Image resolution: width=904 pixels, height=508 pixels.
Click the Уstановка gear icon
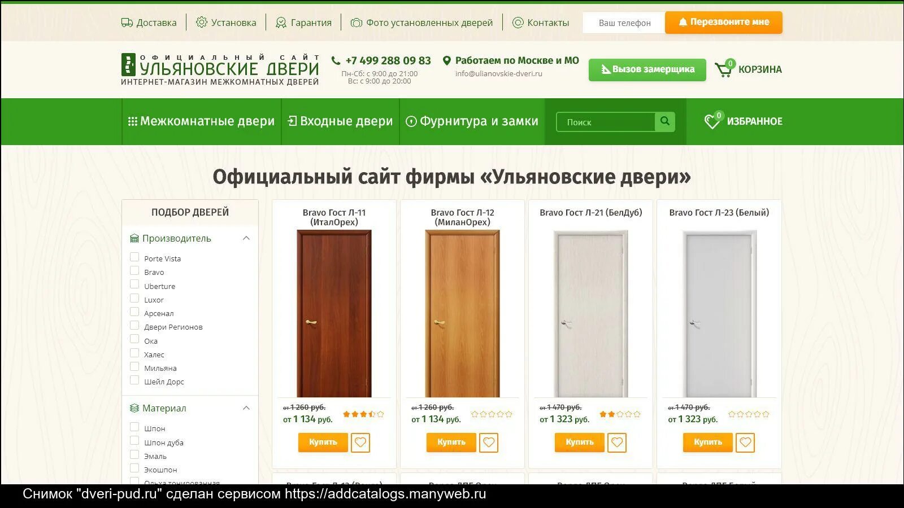pos(202,23)
